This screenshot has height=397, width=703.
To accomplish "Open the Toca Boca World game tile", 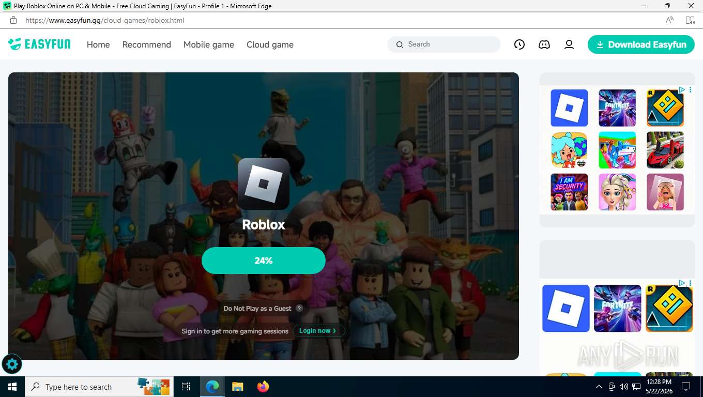I will pos(569,150).
